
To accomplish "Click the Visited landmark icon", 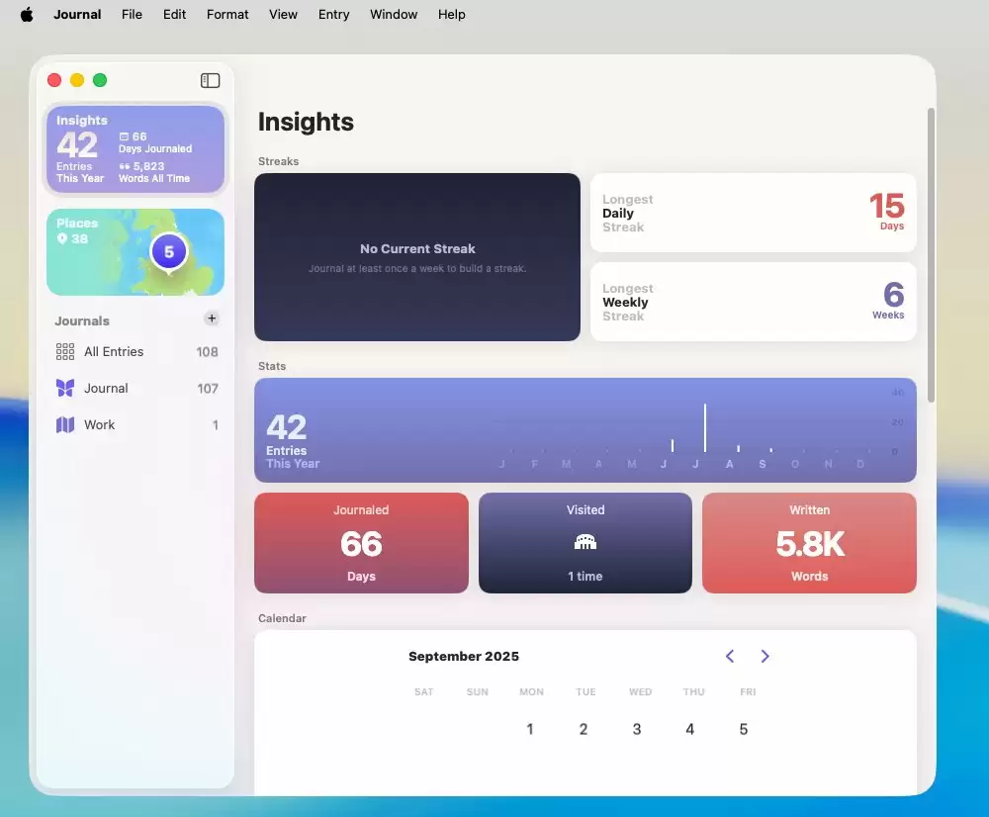I will [585, 542].
